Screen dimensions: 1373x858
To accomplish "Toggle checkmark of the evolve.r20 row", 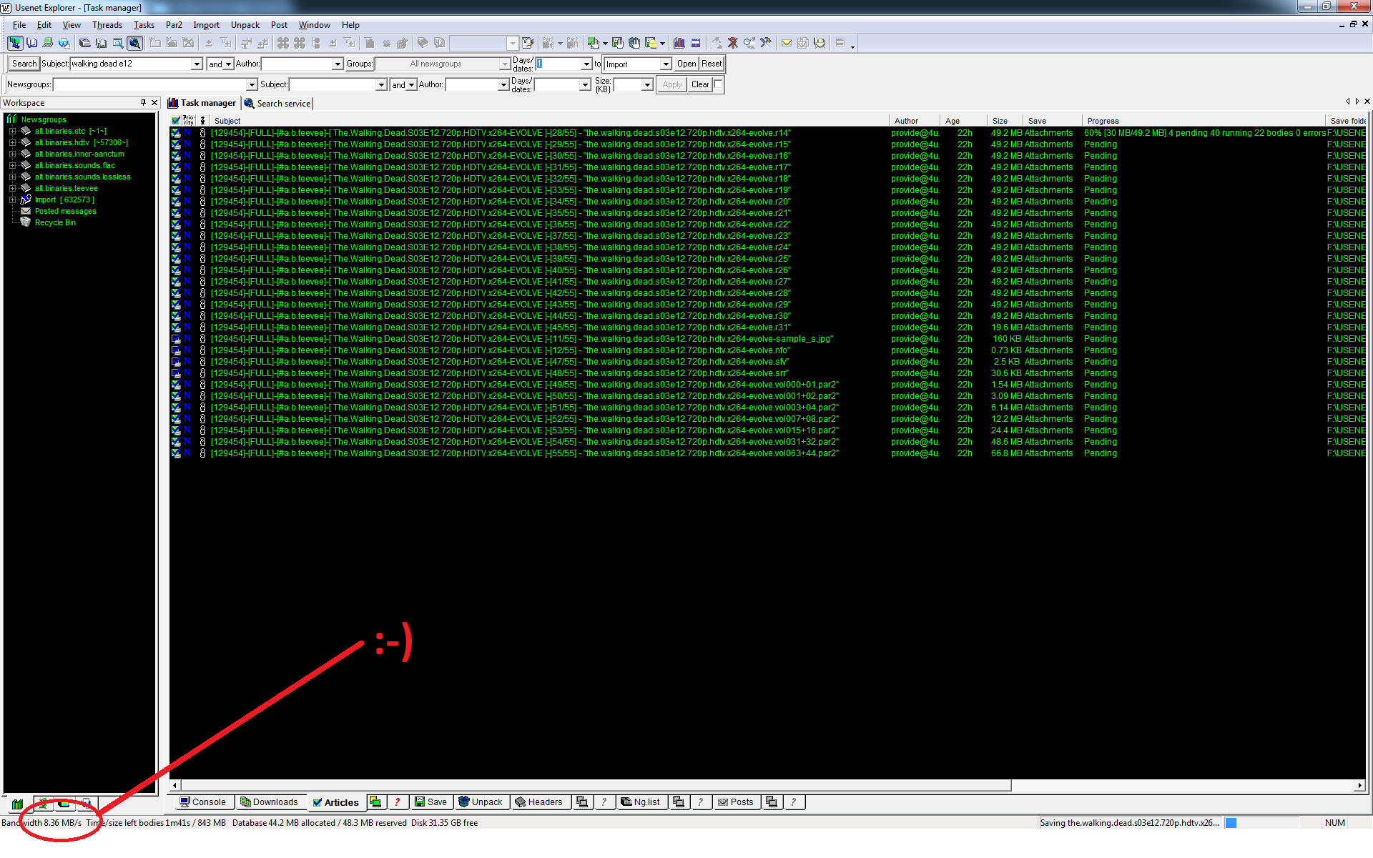I will coord(176,202).
